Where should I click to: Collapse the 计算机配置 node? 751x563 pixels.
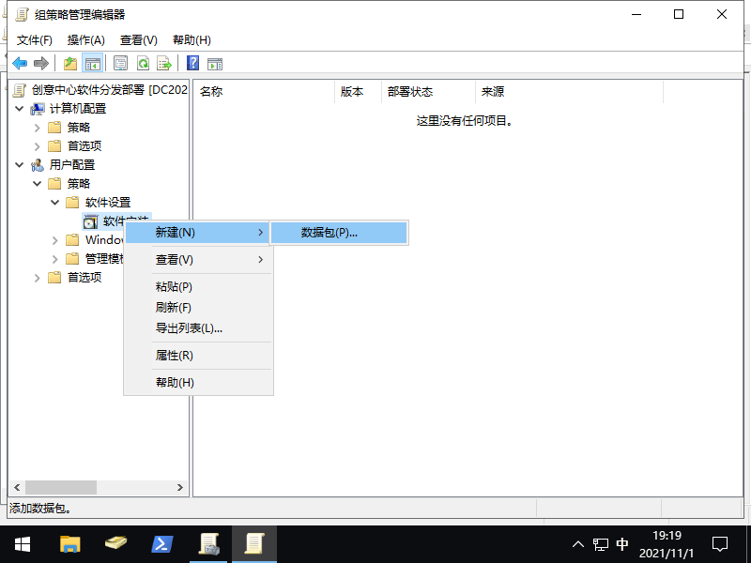[20, 109]
